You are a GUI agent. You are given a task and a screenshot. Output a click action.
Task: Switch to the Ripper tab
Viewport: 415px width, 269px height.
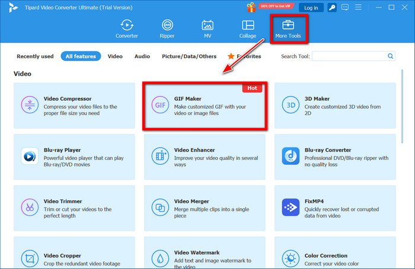(x=168, y=29)
